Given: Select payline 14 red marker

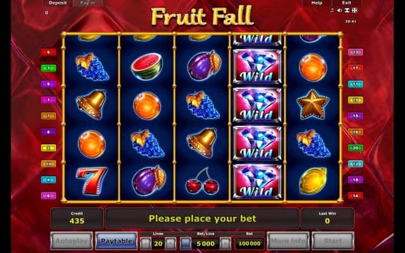Looking at the screenshot, I should tap(356, 195).
